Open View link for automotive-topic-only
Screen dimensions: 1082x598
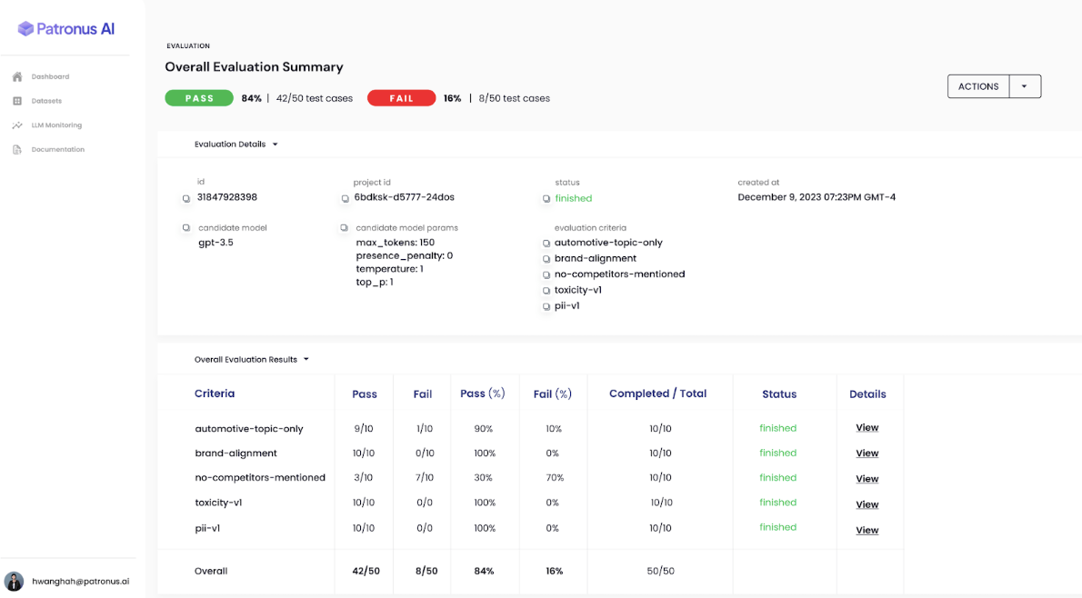pos(867,427)
